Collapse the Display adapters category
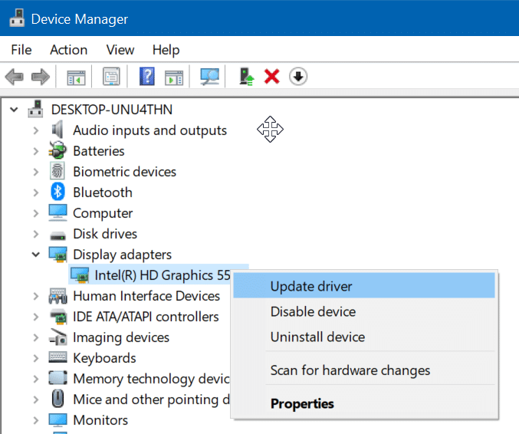The width and height of the screenshot is (519, 434). 35,255
